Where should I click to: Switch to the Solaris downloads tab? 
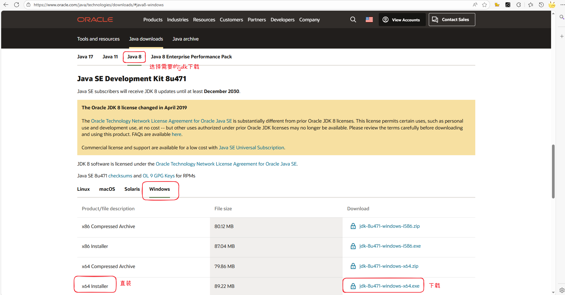[132, 189]
